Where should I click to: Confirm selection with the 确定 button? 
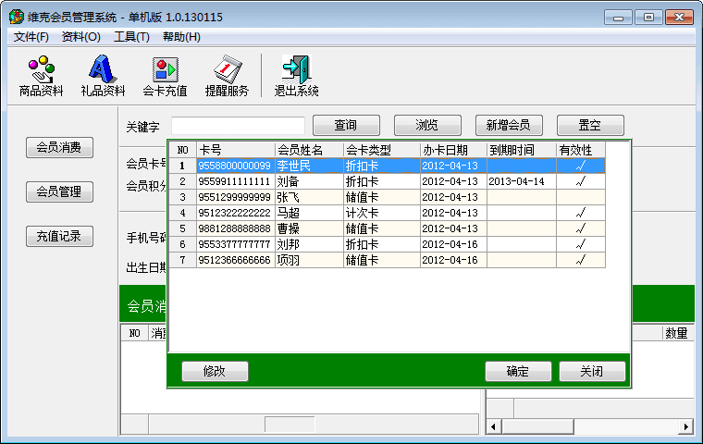point(518,371)
